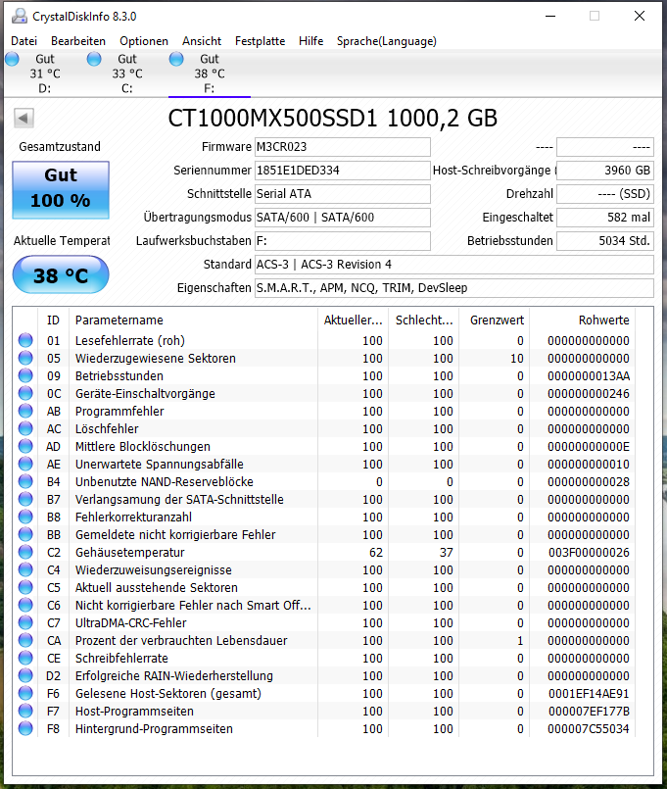Image resolution: width=667 pixels, height=789 pixels.
Task: Click the Standard field ACS-3 Revision 4
Action: tap(454, 265)
